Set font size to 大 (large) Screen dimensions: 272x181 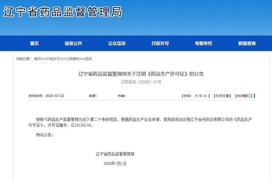[196, 96]
